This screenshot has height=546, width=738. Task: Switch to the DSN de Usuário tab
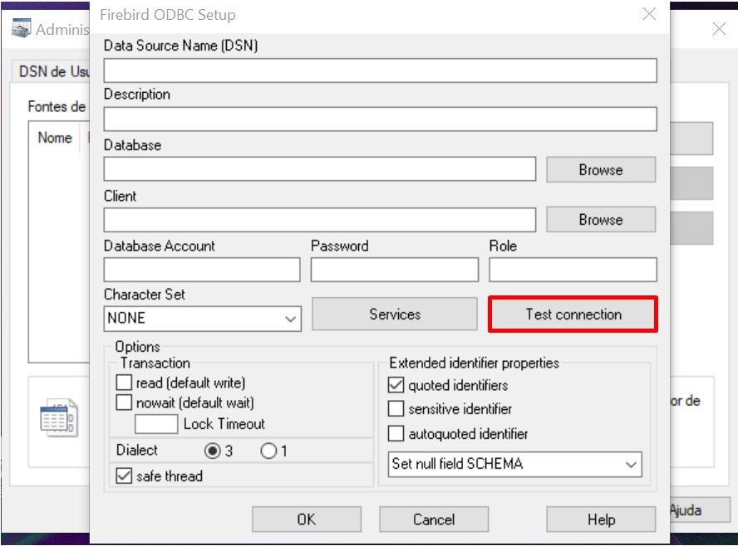(52, 72)
